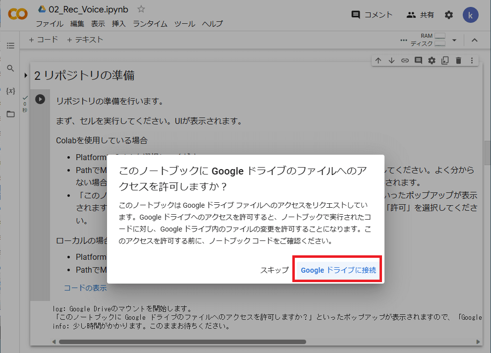Click the horizontal output scrollbar thumb
Image resolution: width=491 pixels, height=353 pixels.
pos(182,342)
